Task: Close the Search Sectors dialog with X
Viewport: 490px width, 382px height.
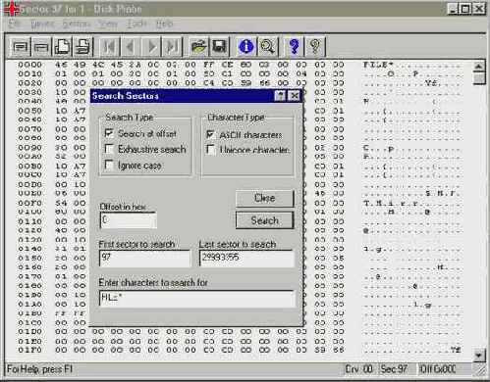Action: [294, 96]
